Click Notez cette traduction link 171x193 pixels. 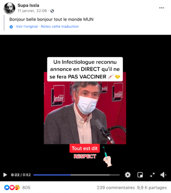pos(60,26)
